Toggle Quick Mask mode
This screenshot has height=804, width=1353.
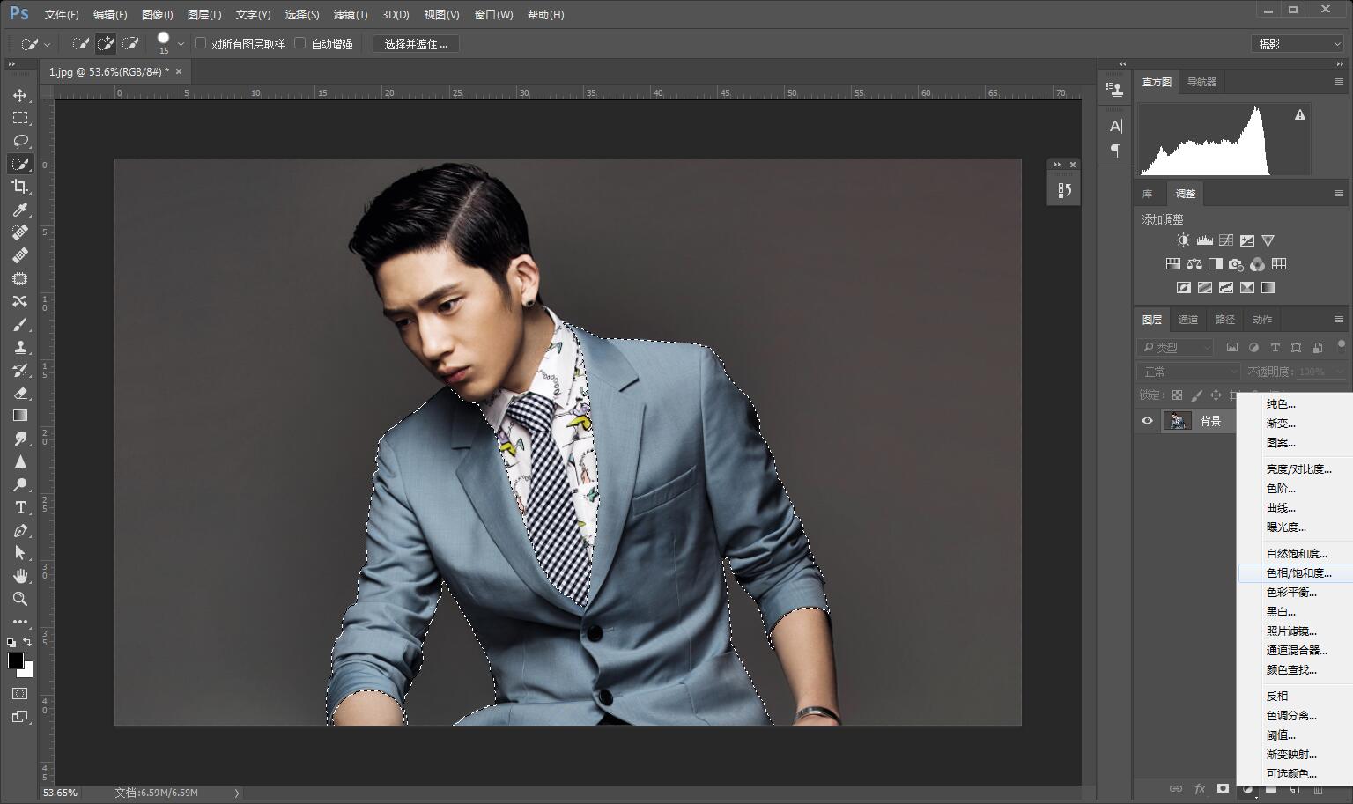[20, 694]
